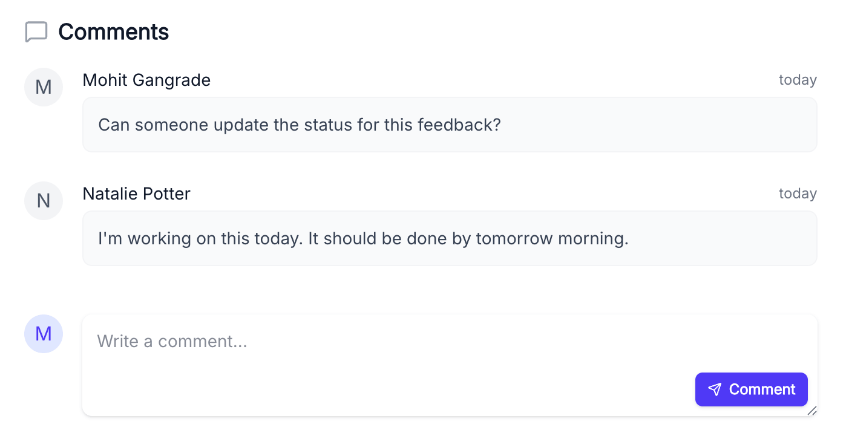Click Natalie Potter's N avatar
This screenshot has height=433, width=846.
(x=44, y=201)
